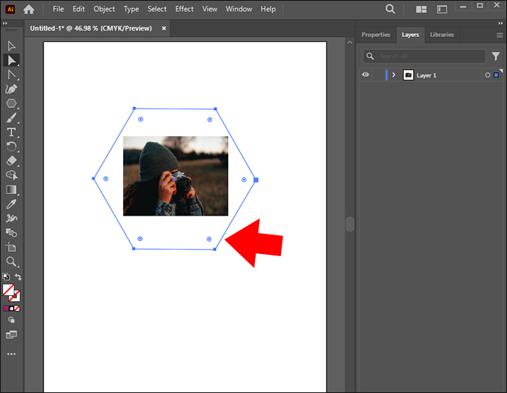The image size is (507, 393).
Task: Select the Gradient tool
Action: coord(12,190)
